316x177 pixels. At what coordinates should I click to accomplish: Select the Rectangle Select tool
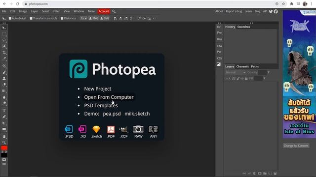(x=4, y=34)
